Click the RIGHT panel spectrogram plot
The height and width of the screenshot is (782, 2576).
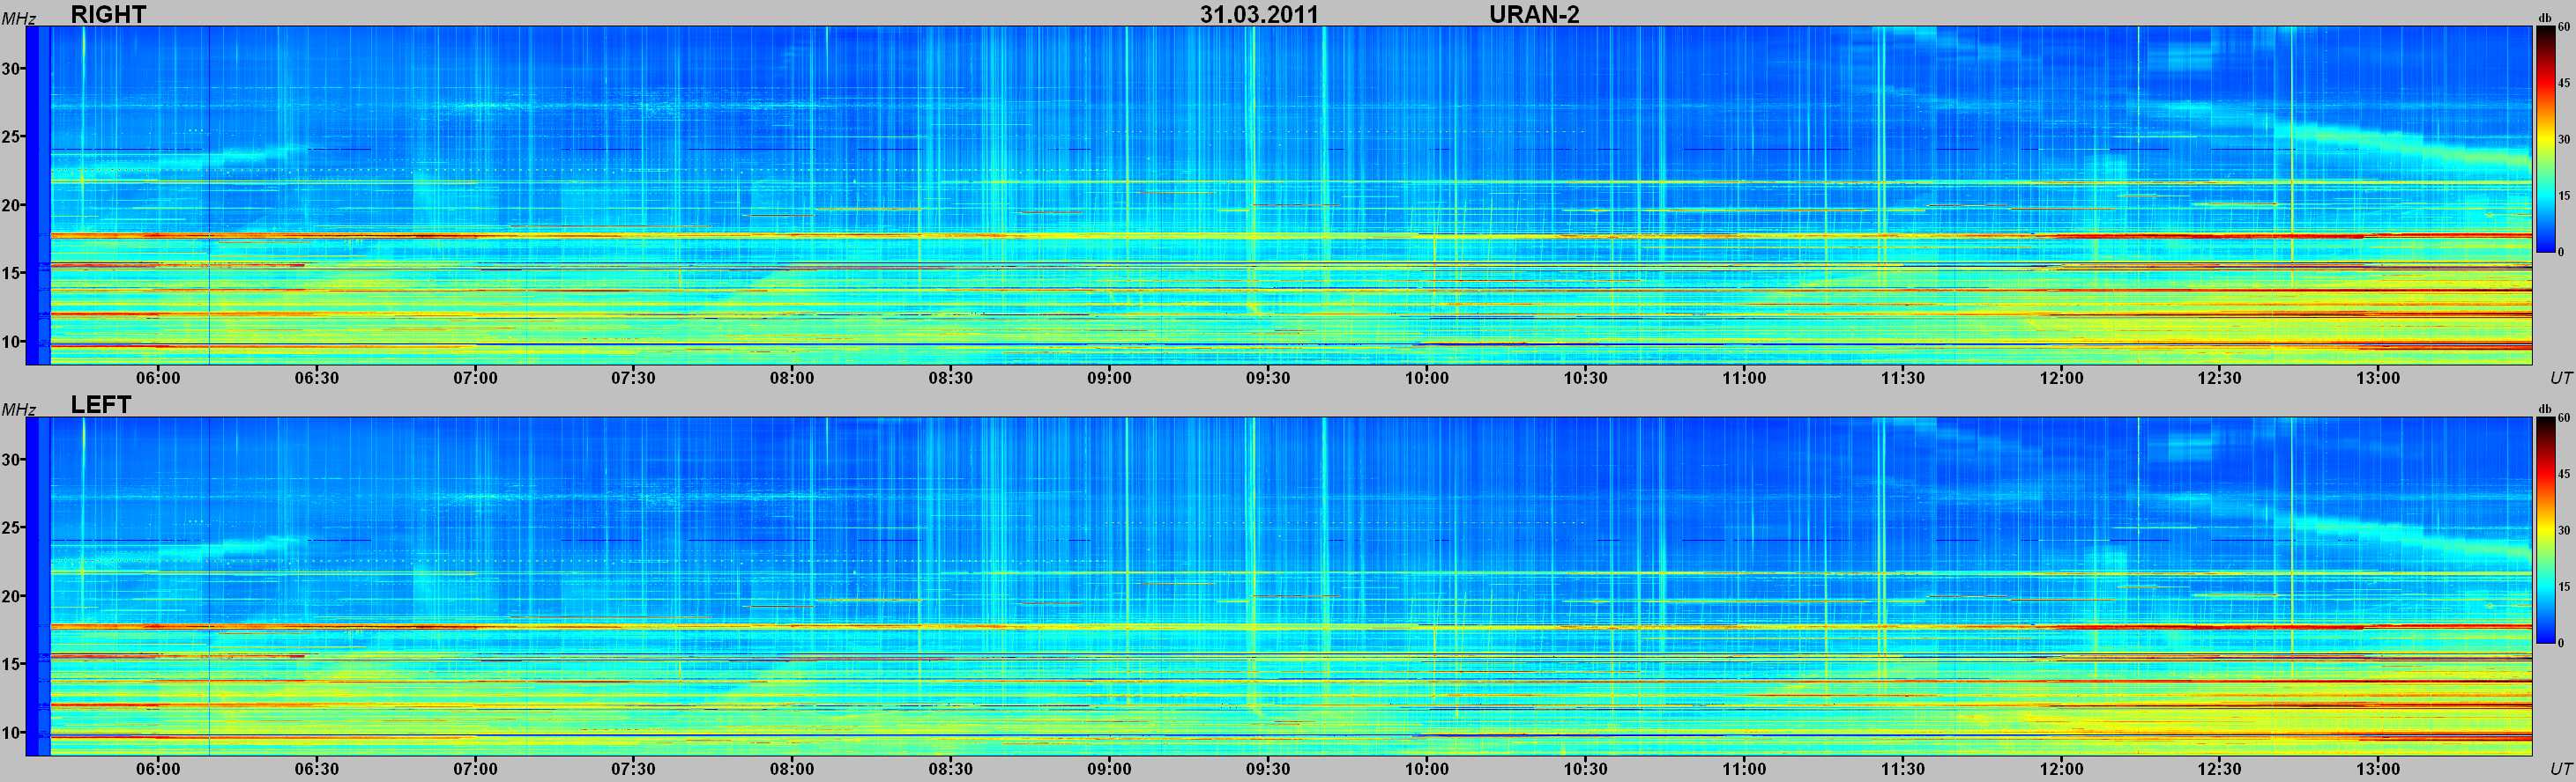coord(1279,195)
